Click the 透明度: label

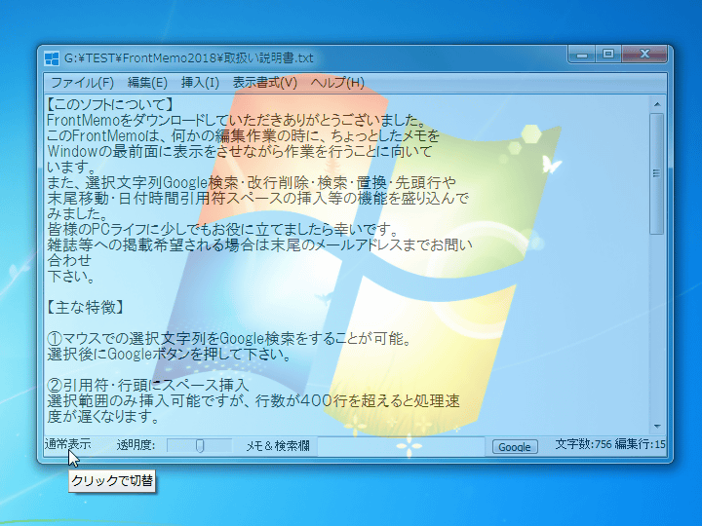[x=136, y=445]
